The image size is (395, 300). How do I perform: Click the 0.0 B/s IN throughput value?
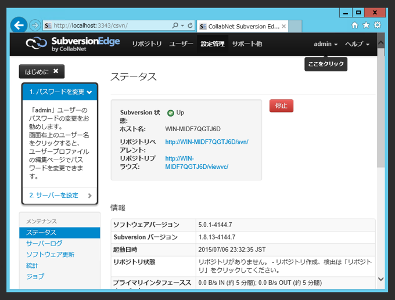[x=260, y=283]
